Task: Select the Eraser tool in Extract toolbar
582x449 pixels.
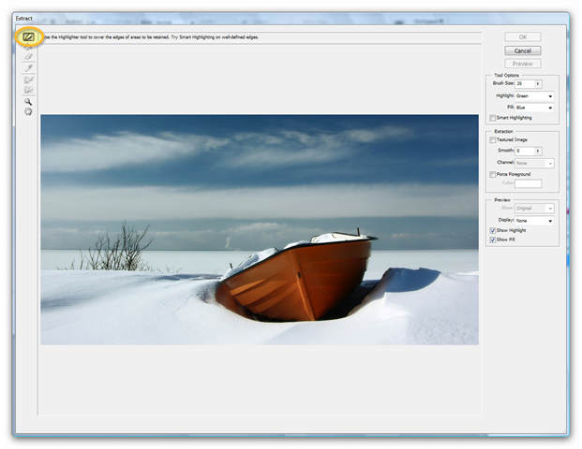Action: point(28,57)
